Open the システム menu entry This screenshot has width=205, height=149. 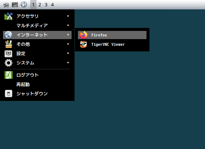[x=37, y=63]
